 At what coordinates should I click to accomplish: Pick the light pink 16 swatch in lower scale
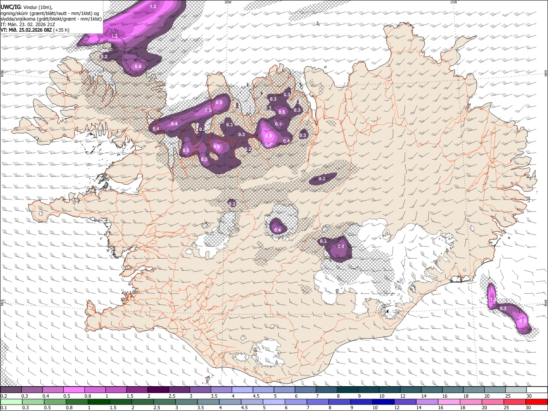pos(449,402)
